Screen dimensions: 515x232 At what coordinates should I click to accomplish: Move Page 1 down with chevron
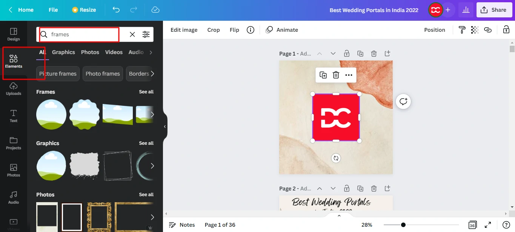[x=333, y=53]
